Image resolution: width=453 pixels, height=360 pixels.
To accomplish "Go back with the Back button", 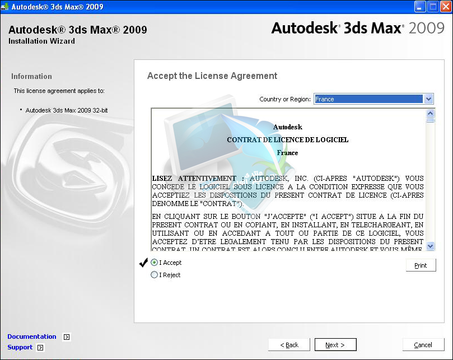I will tap(289, 345).
